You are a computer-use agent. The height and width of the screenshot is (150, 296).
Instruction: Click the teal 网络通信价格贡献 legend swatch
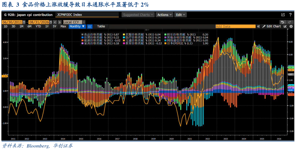tap(165, 40)
